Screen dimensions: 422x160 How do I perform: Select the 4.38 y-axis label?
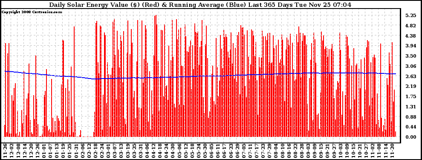410,36
